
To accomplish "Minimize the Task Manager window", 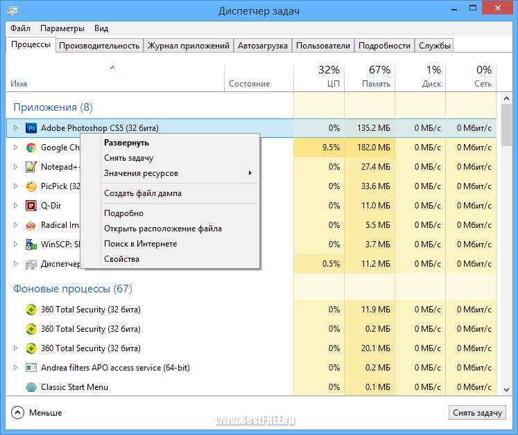I will click(x=454, y=8).
